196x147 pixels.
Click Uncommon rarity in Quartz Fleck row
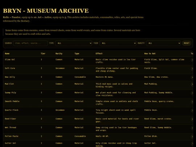tap(60, 110)
